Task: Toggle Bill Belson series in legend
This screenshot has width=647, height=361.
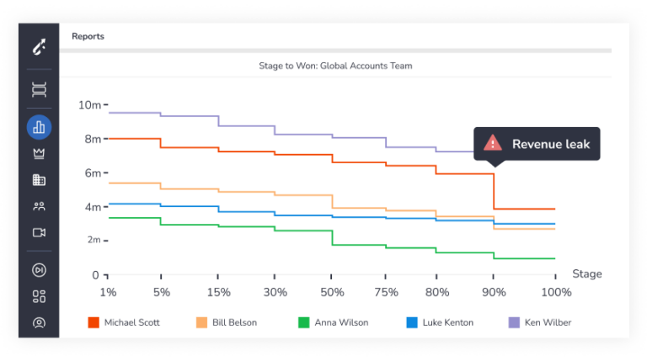Action: (227, 322)
